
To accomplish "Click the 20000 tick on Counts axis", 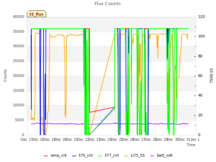I will pos(19,76).
